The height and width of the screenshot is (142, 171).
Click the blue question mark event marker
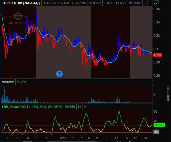point(59,74)
